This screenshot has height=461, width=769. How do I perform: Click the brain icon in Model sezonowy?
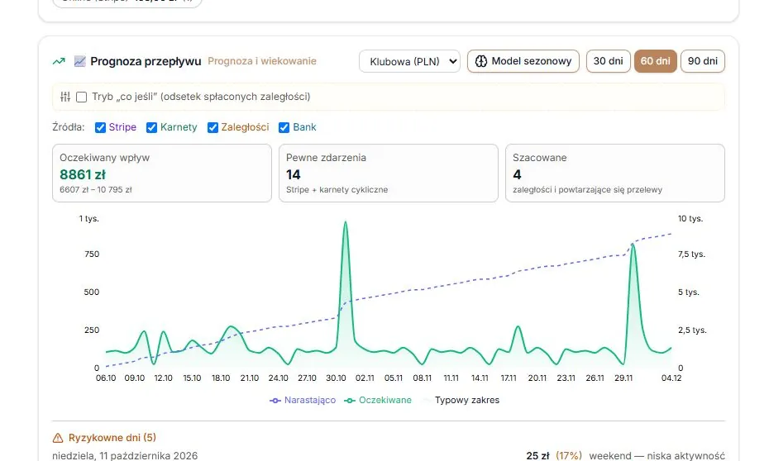(x=481, y=61)
